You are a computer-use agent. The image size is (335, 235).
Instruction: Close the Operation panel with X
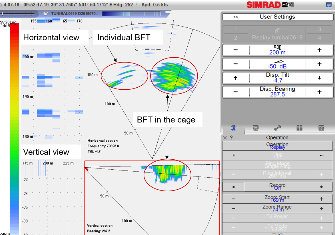coord(225,138)
